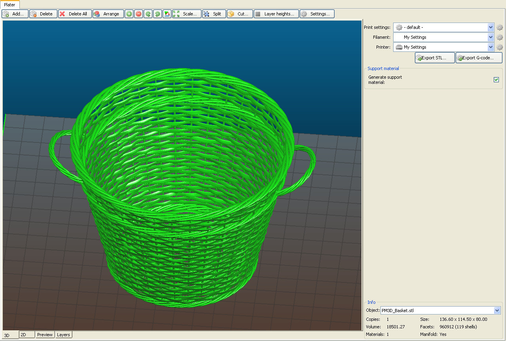Click the Layer heights toolbar button

point(276,14)
